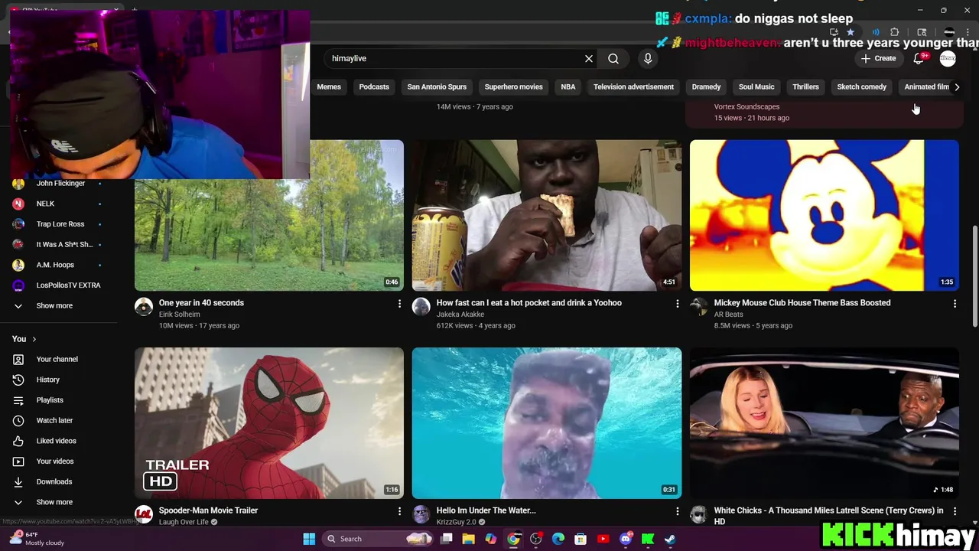This screenshot has width=979, height=551.
Task: Open Chrome media control icon
Action: pyautogui.click(x=876, y=32)
